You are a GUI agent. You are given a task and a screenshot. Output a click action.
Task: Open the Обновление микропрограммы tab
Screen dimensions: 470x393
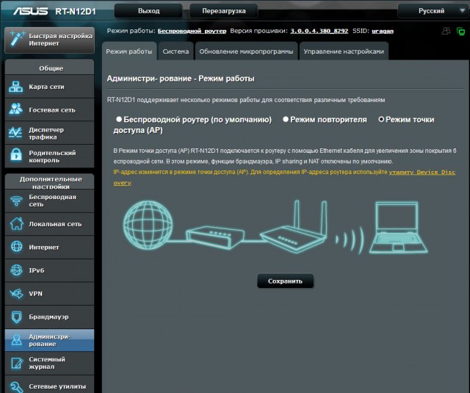point(247,51)
